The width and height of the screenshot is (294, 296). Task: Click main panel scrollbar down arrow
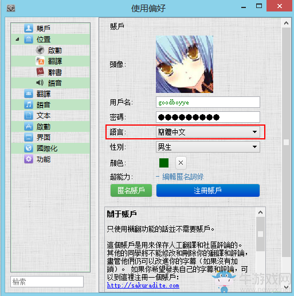(x=286, y=287)
